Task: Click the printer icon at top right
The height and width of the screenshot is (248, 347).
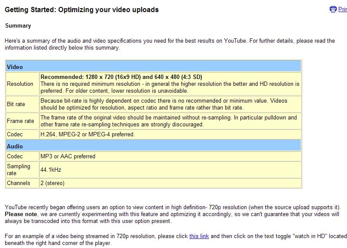Action: click(x=333, y=9)
